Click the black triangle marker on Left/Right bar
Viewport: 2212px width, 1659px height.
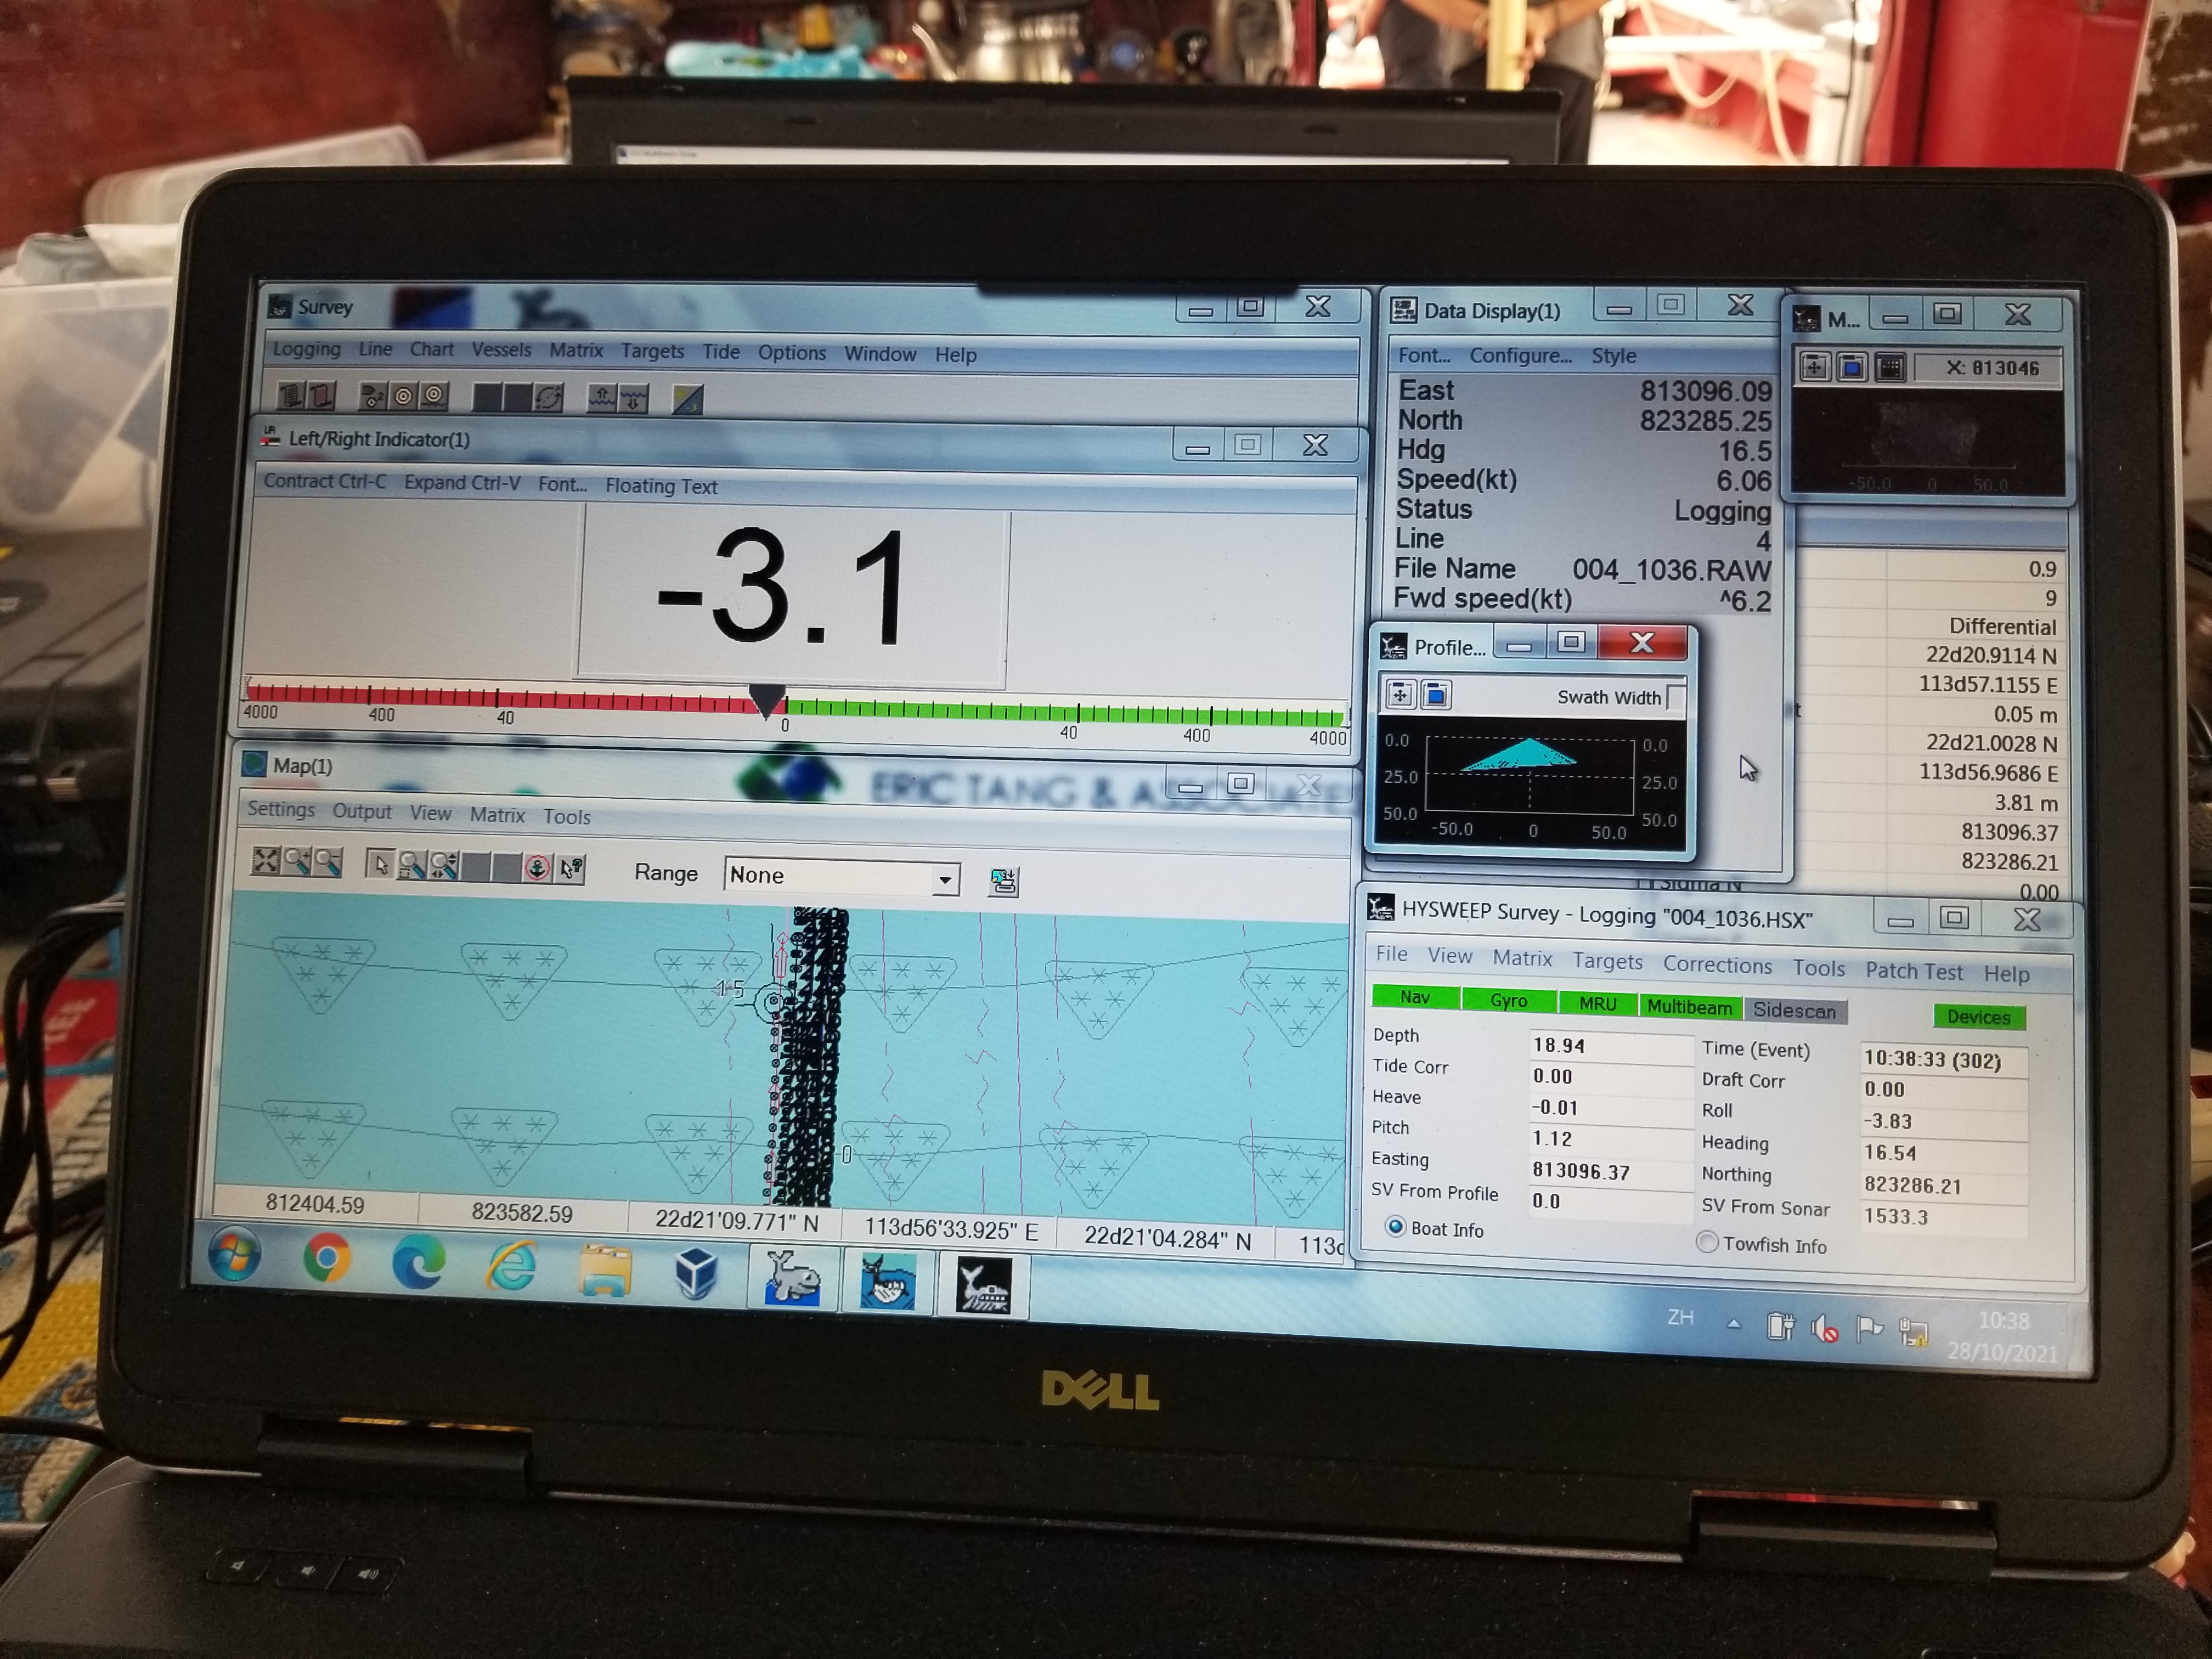click(766, 700)
